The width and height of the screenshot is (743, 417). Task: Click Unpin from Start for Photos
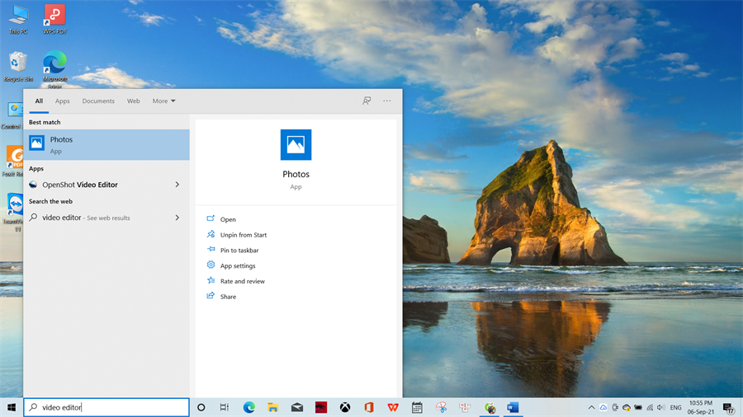[243, 235]
